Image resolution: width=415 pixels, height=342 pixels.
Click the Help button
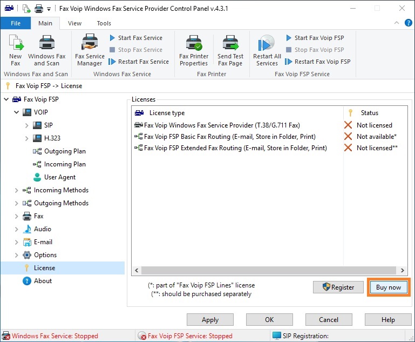(x=388, y=320)
